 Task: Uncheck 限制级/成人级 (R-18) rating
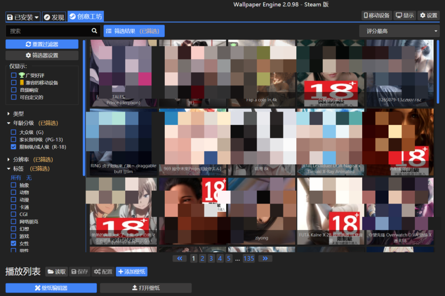pos(13,147)
